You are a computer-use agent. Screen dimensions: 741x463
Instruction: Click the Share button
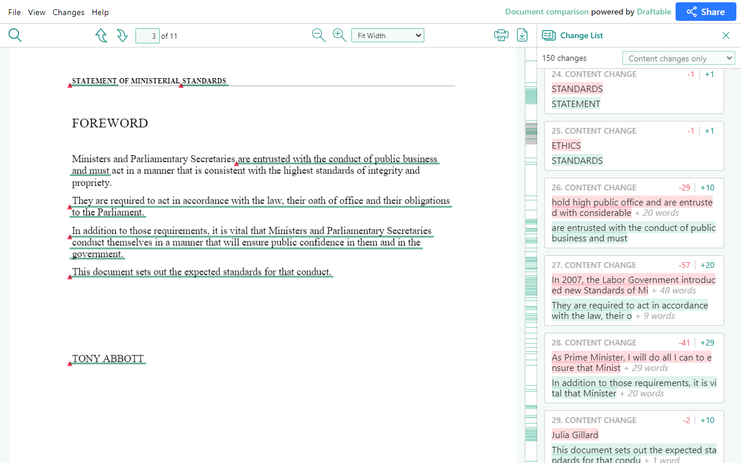click(705, 12)
